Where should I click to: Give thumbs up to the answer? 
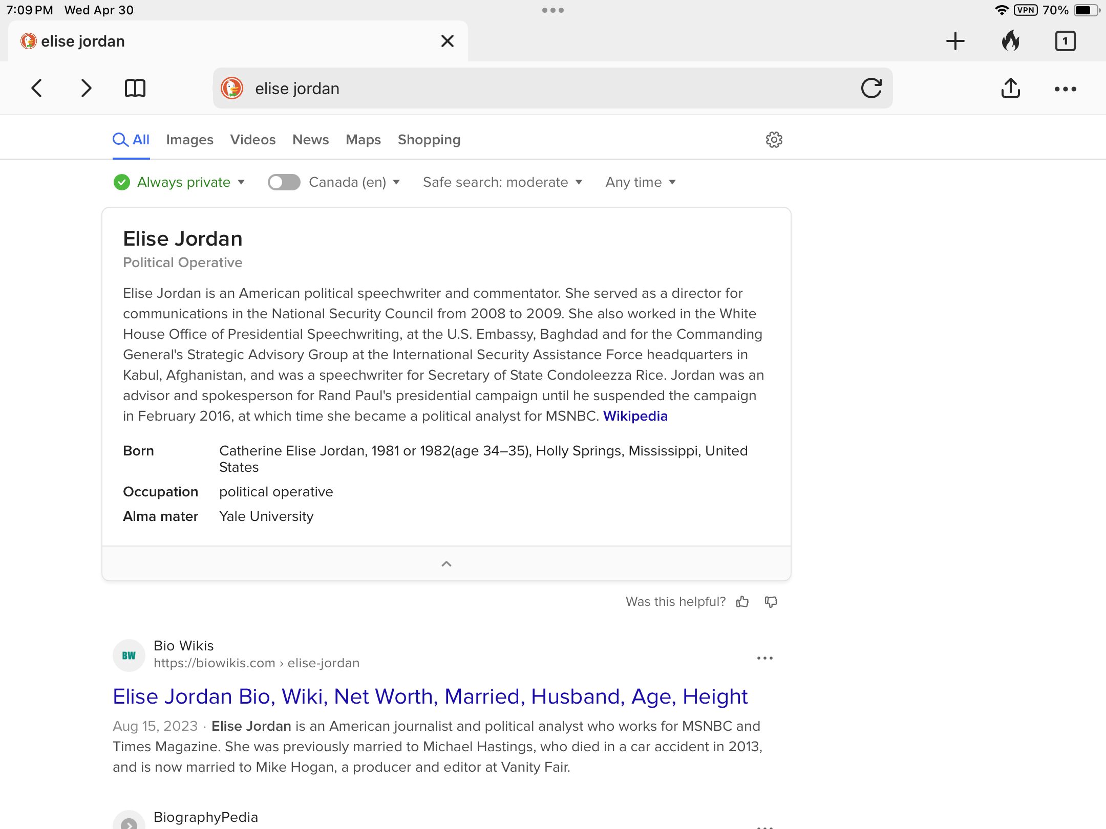tap(742, 602)
